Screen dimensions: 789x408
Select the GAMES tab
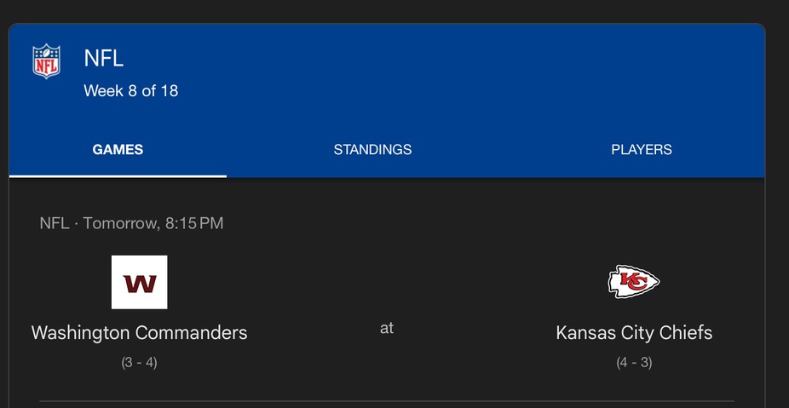118,150
